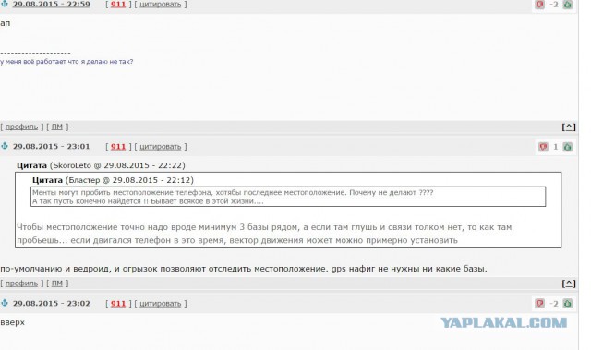The image size is (591, 350).
Task: Click the rating value -2 of the 22:59 post
Action: [554, 5]
